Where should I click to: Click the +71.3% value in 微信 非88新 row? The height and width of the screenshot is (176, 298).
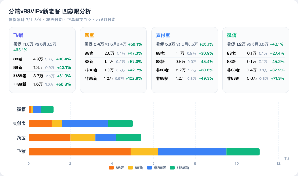(x=278, y=78)
